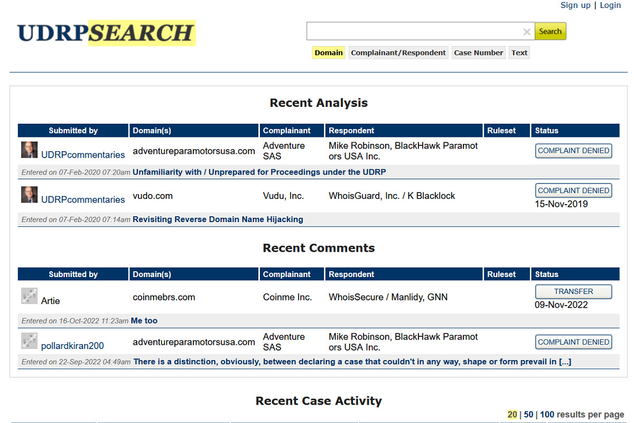Read 'Revisiting Reverse Domain Name Hijacking' analysis

pyautogui.click(x=218, y=219)
